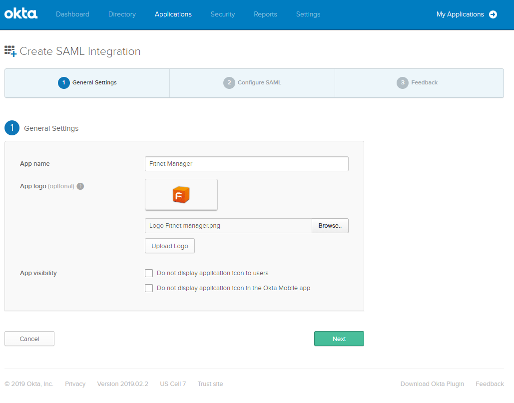Click the step 1 General Settings circle

point(63,83)
